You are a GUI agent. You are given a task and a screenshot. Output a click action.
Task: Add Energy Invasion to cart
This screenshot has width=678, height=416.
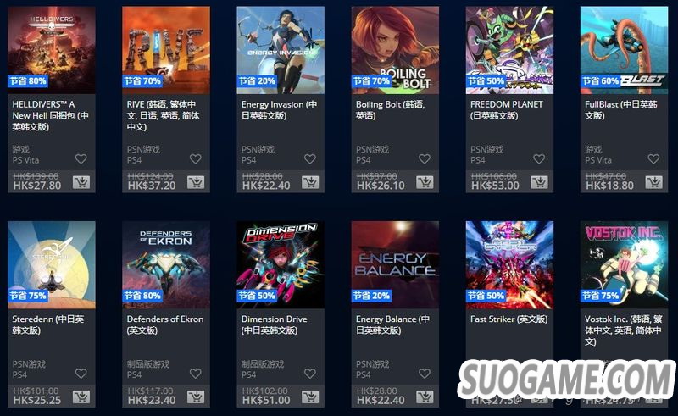[x=310, y=182]
